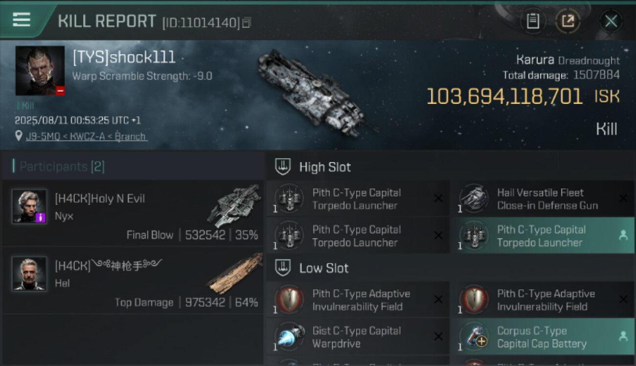This screenshot has height=366, width=636.
Task: Copy the kill report ID
Action: 247,22
